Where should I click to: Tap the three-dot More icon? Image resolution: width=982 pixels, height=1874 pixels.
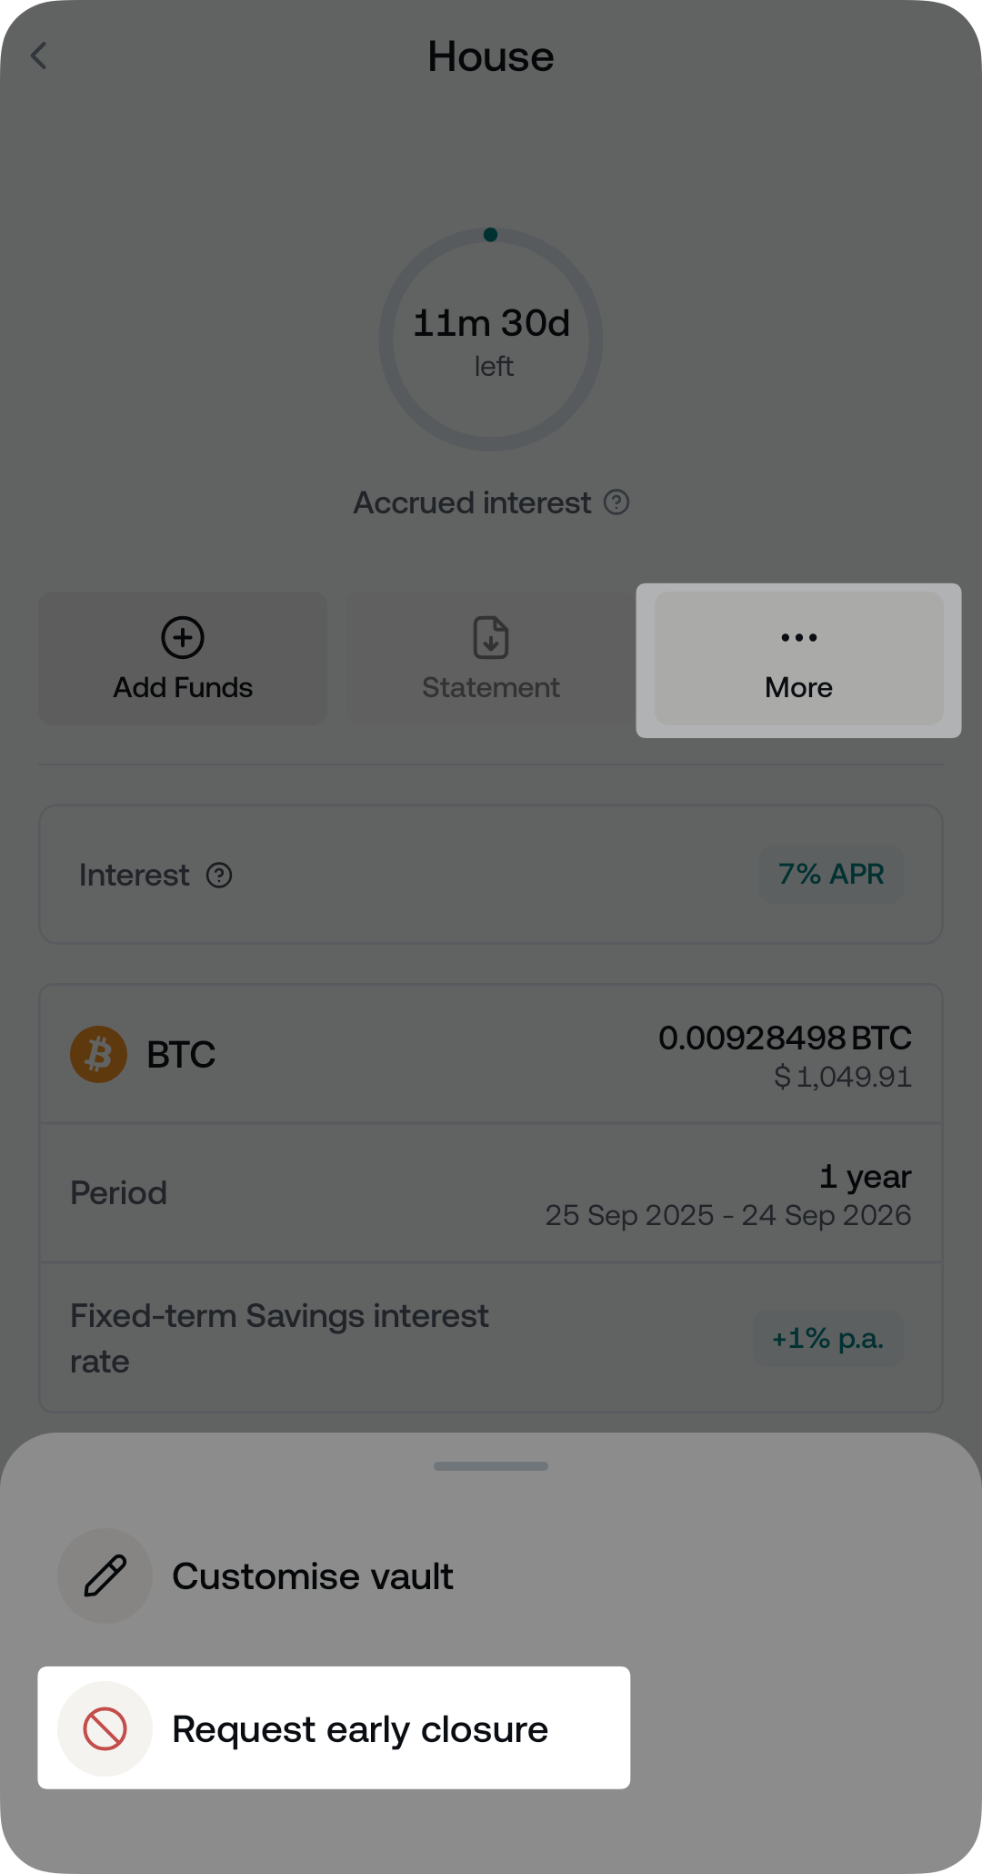coord(798,637)
